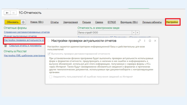Viewport: 187px width, 105px height.
Task: Open the Сверки tab
Action: pos(99,22)
